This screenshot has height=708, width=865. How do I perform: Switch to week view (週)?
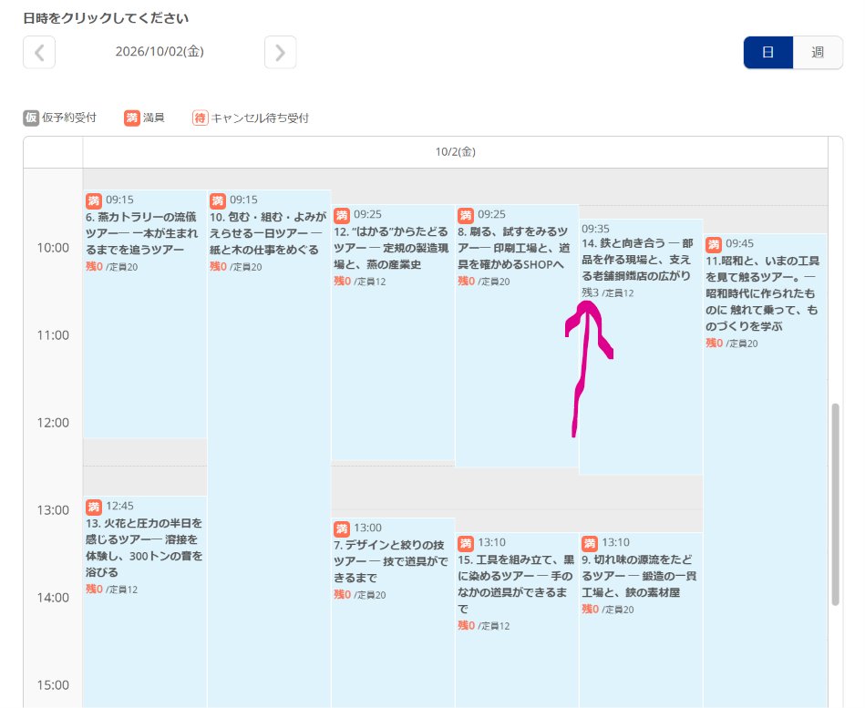click(x=818, y=52)
